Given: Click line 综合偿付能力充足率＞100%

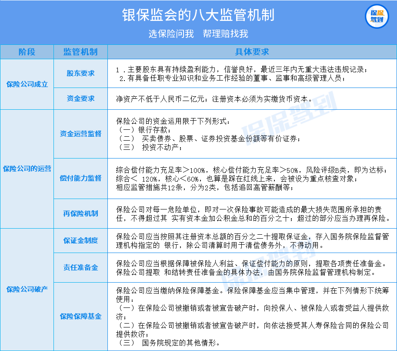Looking at the screenshot, I should point(251,170).
